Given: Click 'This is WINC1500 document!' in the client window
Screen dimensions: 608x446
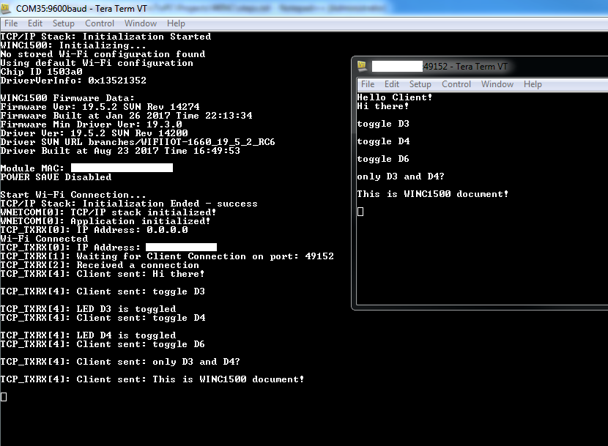Looking at the screenshot, I should click(x=432, y=194).
